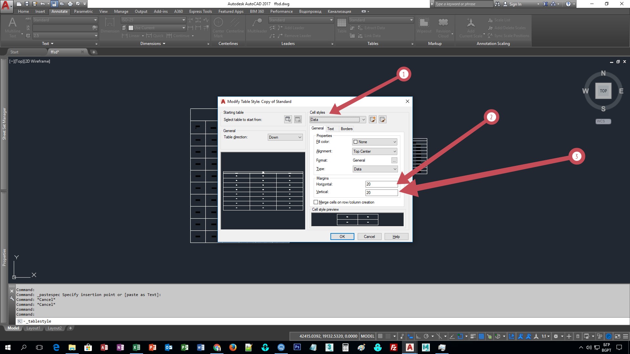630x354 pixels.
Task: Toggle grid display in the status bar
Action: click(x=380, y=336)
